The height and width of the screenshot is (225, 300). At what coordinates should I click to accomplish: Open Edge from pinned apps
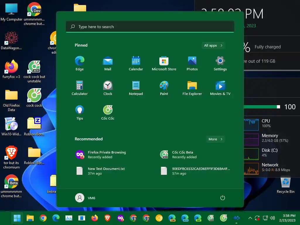[80, 64]
